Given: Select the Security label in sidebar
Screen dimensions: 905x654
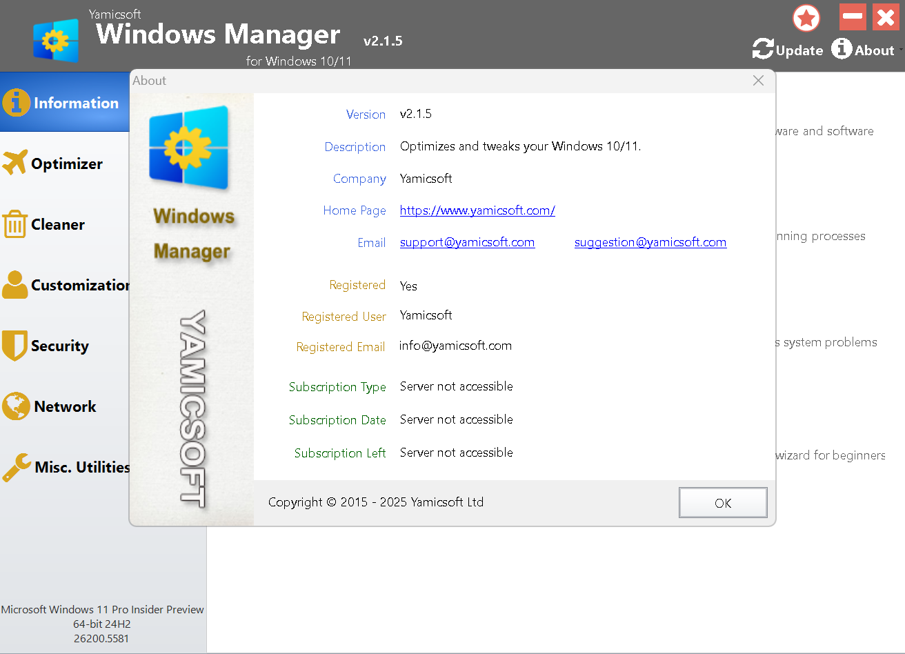Looking at the screenshot, I should click(60, 346).
